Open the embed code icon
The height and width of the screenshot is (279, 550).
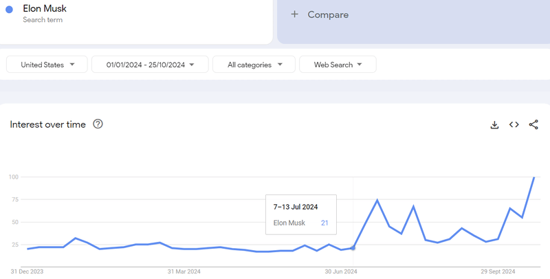click(x=514, y=124)
